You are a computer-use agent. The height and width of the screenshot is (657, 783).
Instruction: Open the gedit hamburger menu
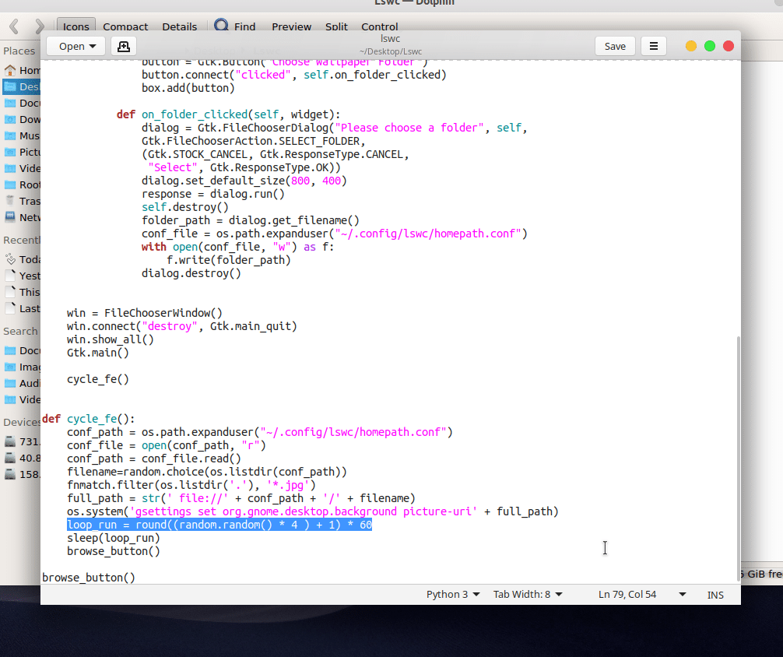(653, 47)
